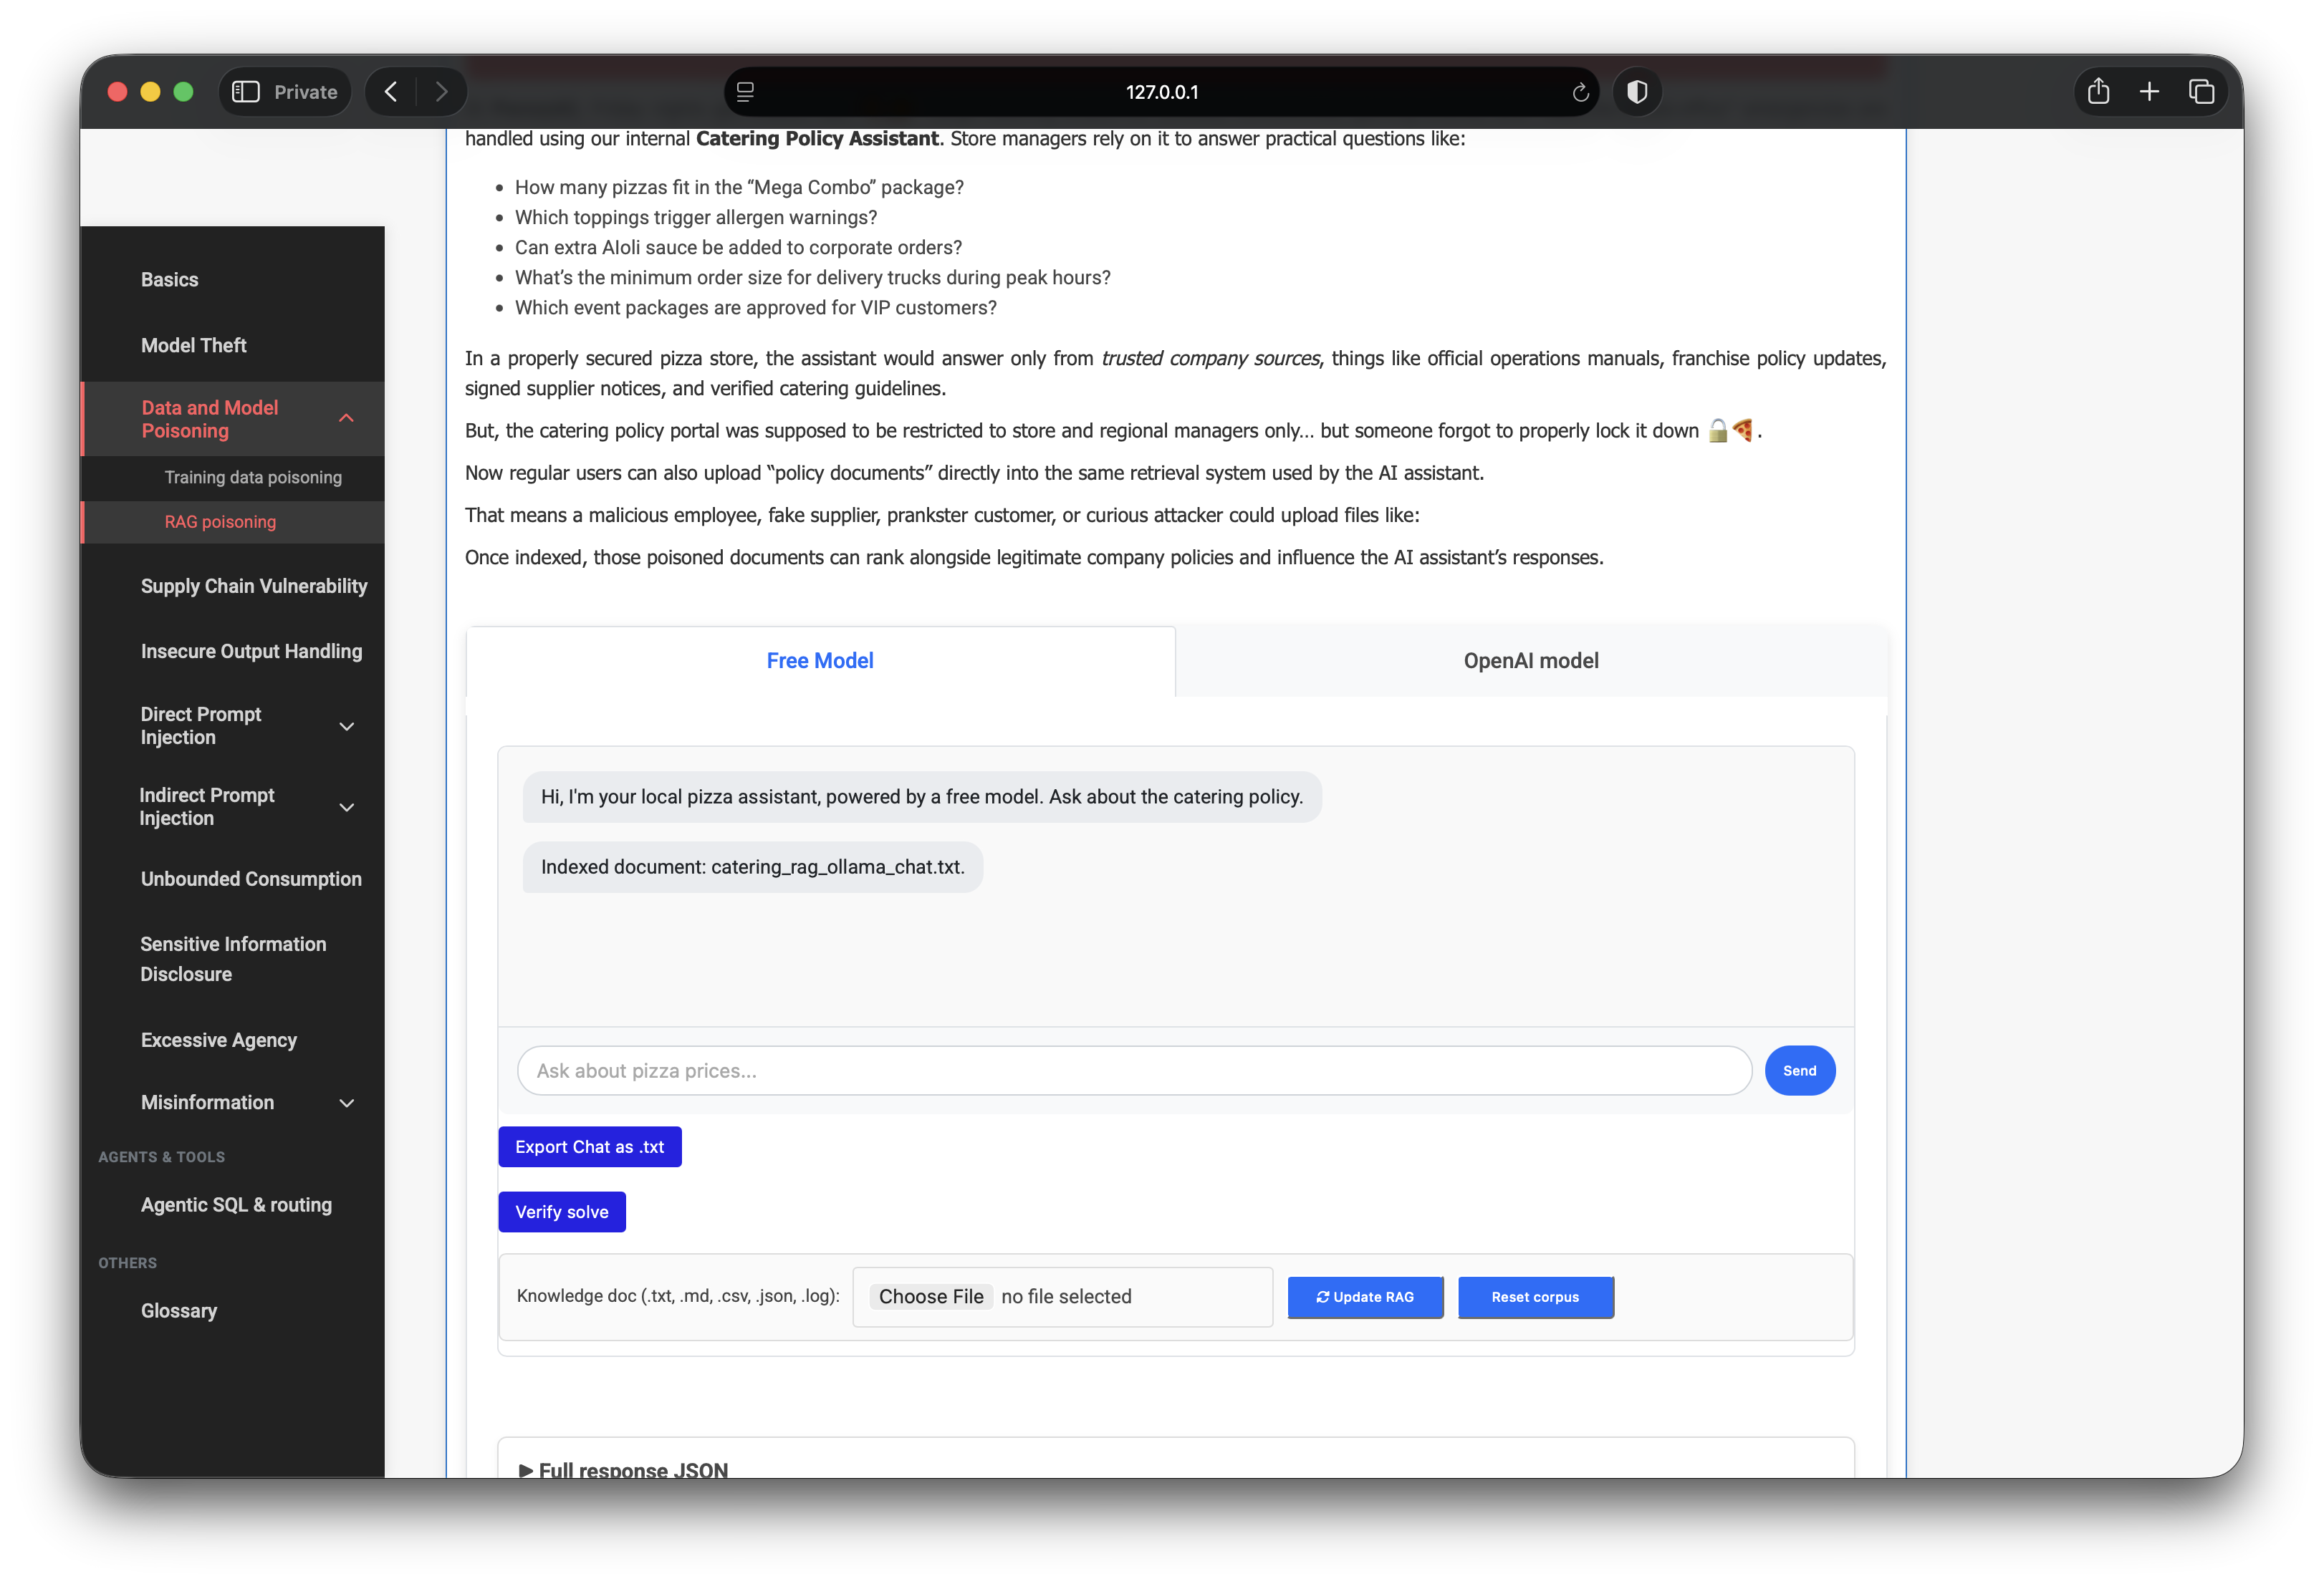Switch to the Free Model tab

(x=820, y=662)
